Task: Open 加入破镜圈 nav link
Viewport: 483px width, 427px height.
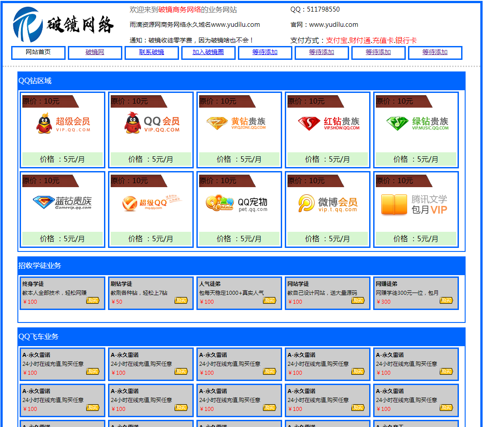Action: pyautogui.click(x=208, y=52)
